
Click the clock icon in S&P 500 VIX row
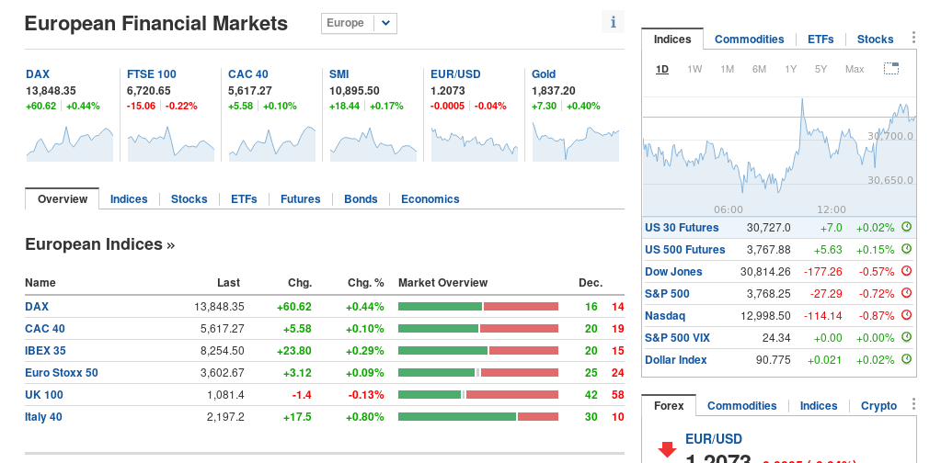tap(907, 337)
